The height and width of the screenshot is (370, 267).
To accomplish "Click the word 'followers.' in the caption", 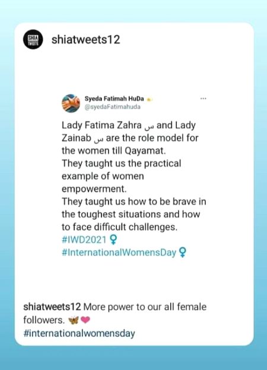I will 44,320.
